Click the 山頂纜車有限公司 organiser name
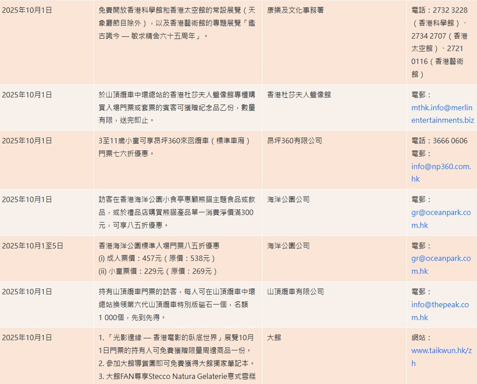Image resolution: width=477 pixels, height=384 pixels. [295, 292]
